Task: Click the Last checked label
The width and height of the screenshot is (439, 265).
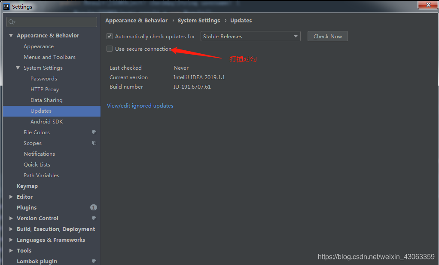Action: (125, 68)
